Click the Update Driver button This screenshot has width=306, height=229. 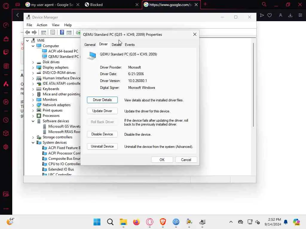tap(102, 111)
